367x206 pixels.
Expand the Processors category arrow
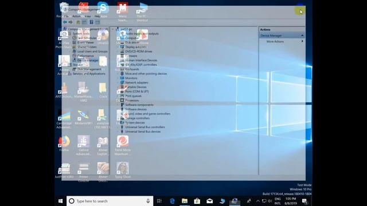coord(118,100)
